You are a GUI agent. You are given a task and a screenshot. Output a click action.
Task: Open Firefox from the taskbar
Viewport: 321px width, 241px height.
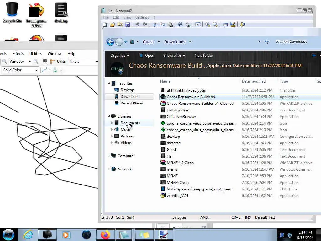point(105,235)
